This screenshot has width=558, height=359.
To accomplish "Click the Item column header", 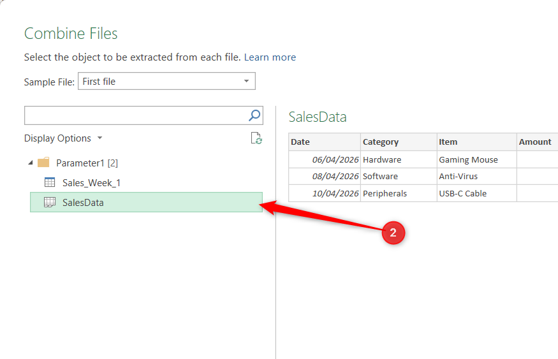I will pyautogui.click(x=476, y=142).
